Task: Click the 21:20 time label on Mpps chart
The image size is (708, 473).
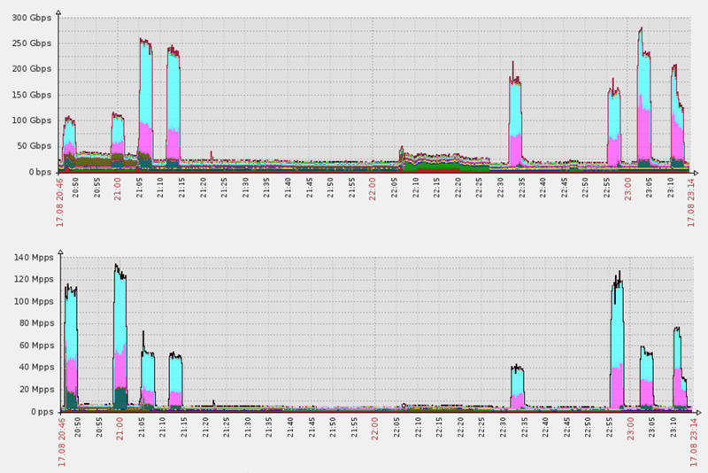Action: (205, 427)
